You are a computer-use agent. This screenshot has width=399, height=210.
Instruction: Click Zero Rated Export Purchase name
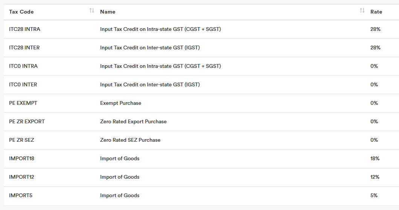pos(133,121)
